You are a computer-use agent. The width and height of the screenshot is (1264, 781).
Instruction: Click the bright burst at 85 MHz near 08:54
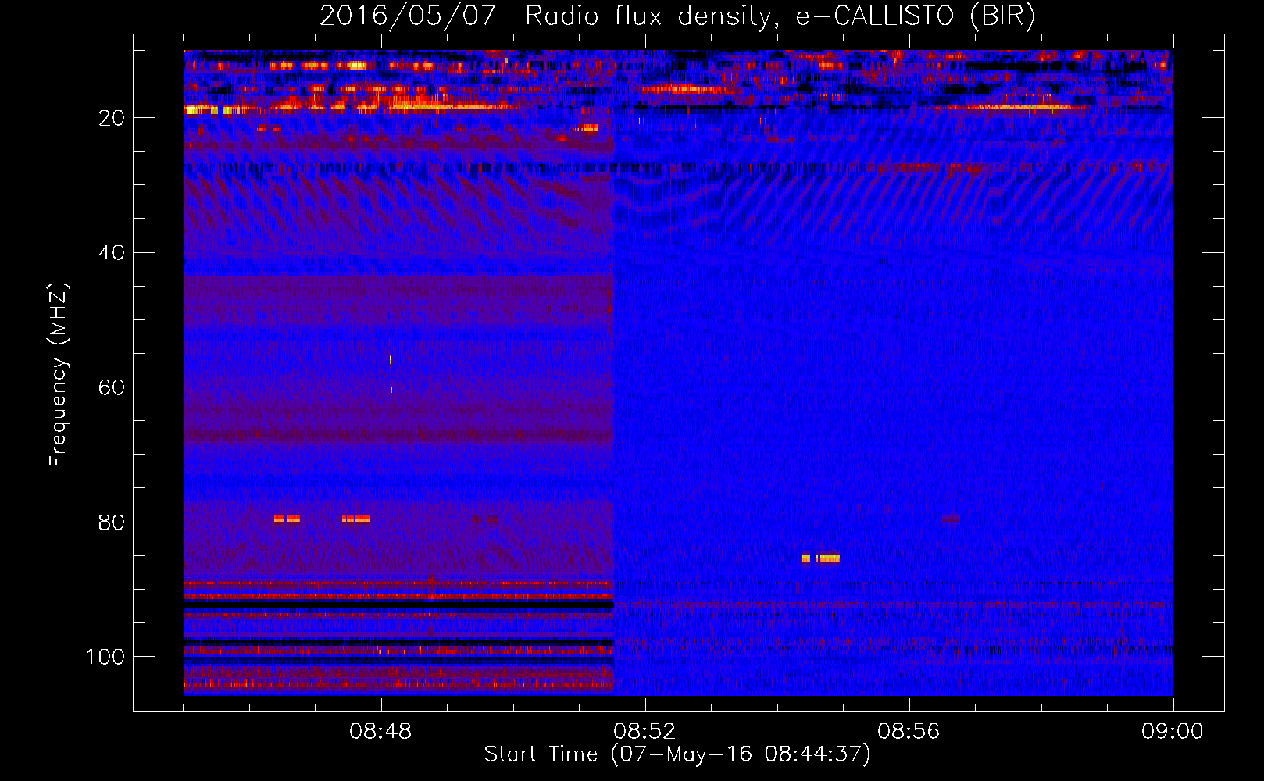[820, 558]
